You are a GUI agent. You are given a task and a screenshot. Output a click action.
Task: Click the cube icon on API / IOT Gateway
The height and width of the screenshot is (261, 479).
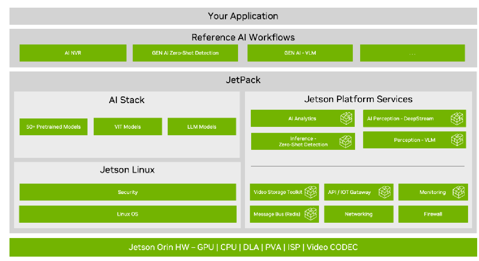pyautogui.click(x=385, y=192)
